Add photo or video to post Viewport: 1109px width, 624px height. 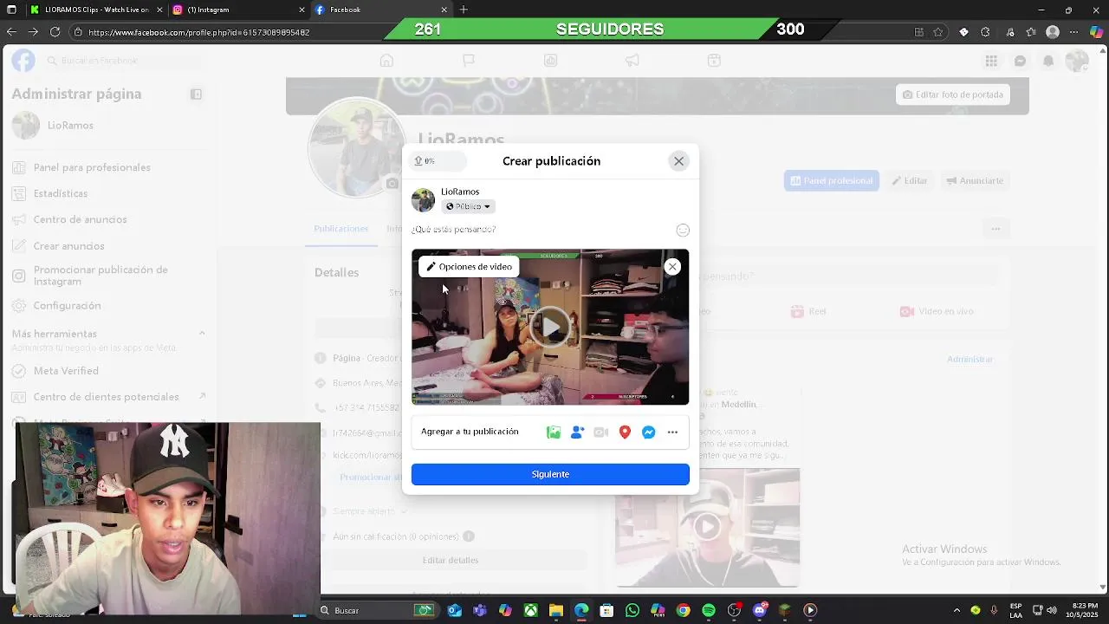(x=554, y=432)
